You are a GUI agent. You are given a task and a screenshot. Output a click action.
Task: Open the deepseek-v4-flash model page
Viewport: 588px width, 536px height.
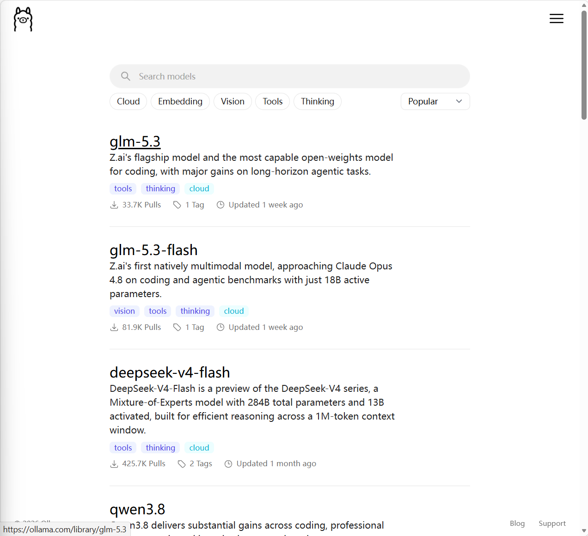tap(170, 372)
